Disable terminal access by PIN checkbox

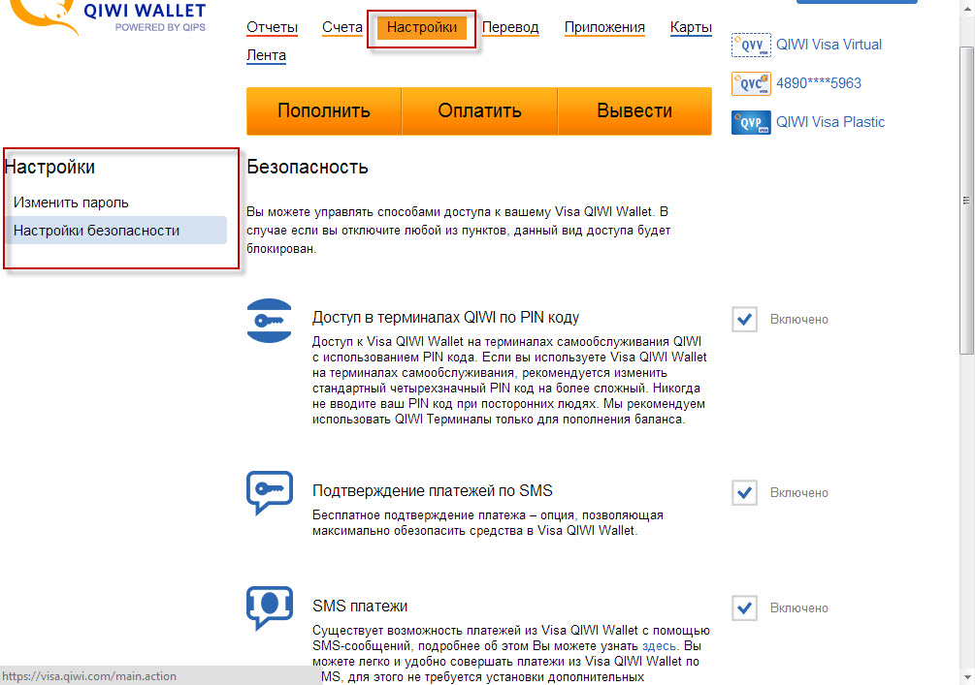pos(744,320)
